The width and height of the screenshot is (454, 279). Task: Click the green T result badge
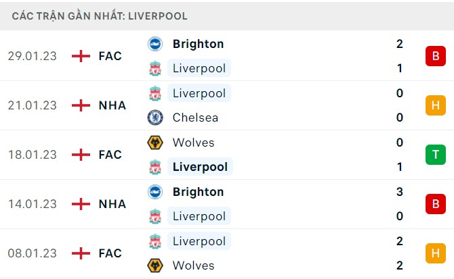[x=436, y=155]
